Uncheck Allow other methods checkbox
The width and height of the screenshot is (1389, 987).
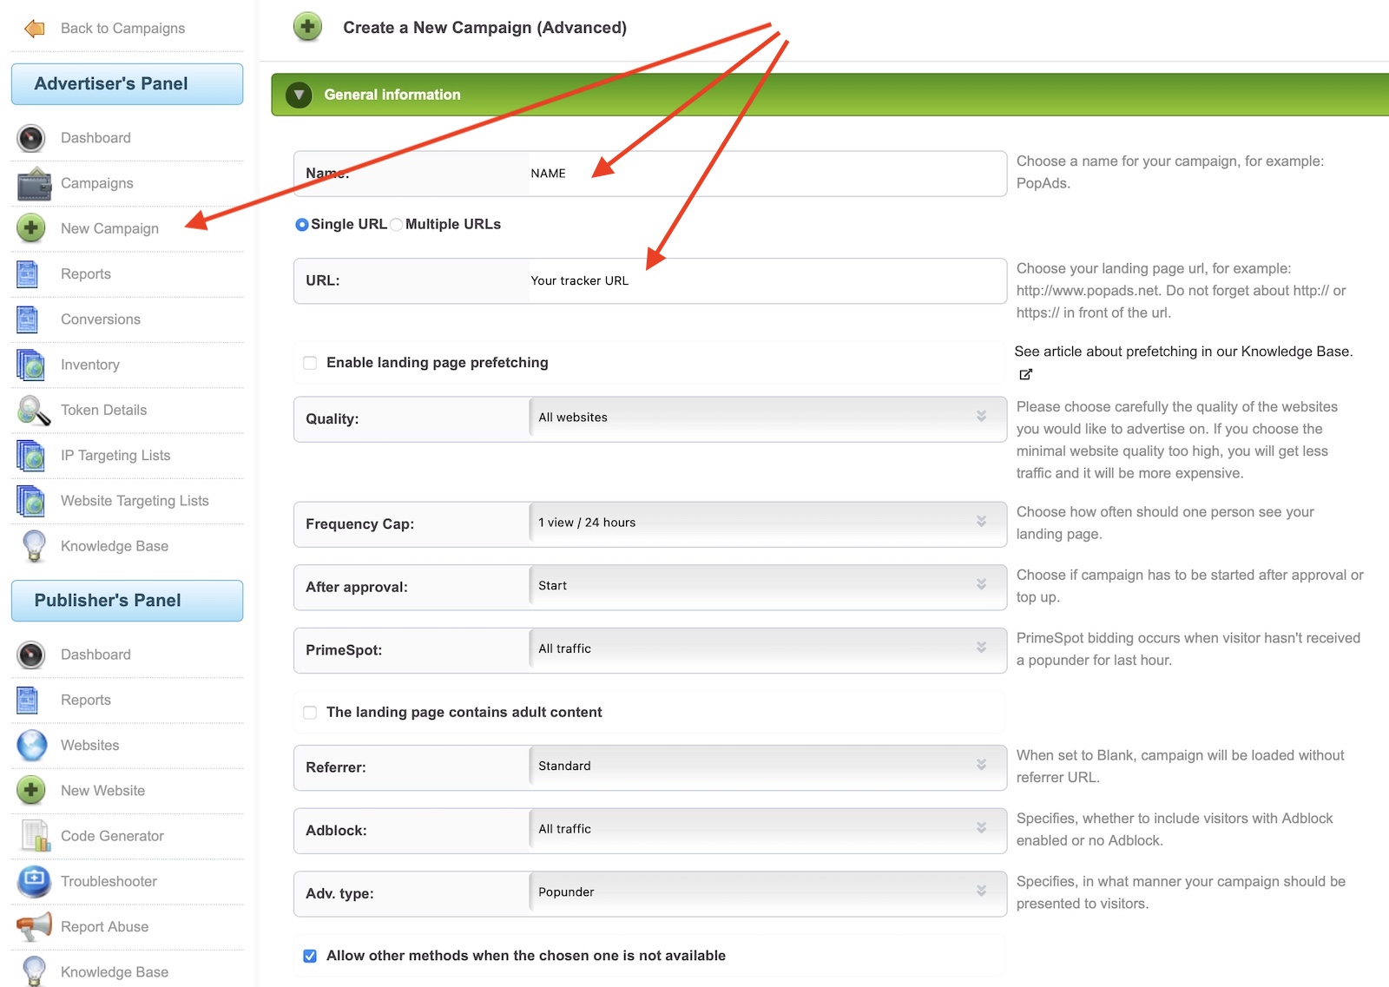coord(310,956)
